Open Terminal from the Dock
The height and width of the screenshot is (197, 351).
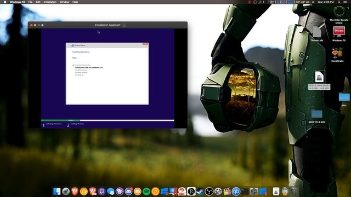pyautogui.click(x=245, y=192)
